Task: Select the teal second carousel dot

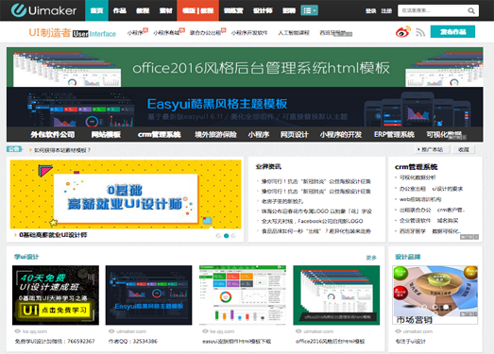Action: 226,236
